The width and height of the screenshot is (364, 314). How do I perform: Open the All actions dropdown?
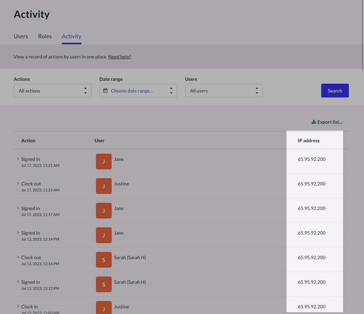tap(53, 91)
